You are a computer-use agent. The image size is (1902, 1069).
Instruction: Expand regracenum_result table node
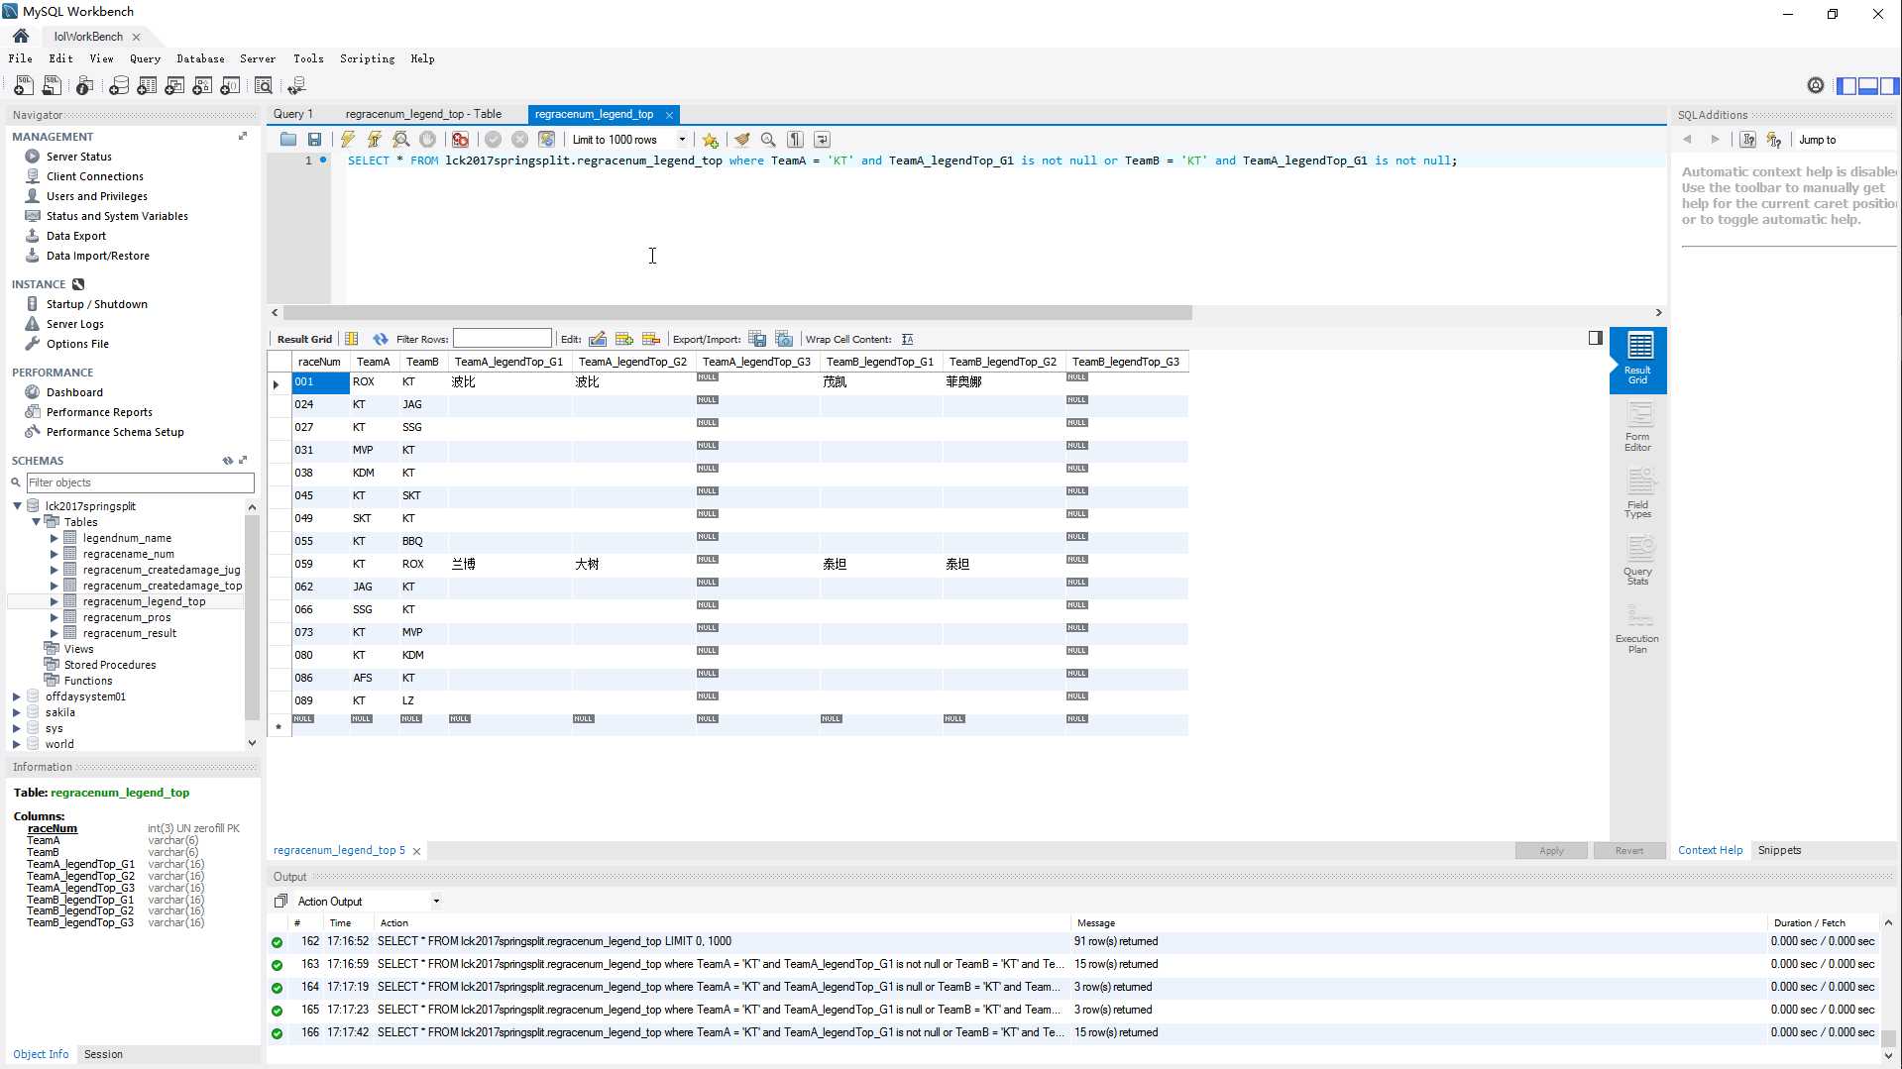click(54, 633)
